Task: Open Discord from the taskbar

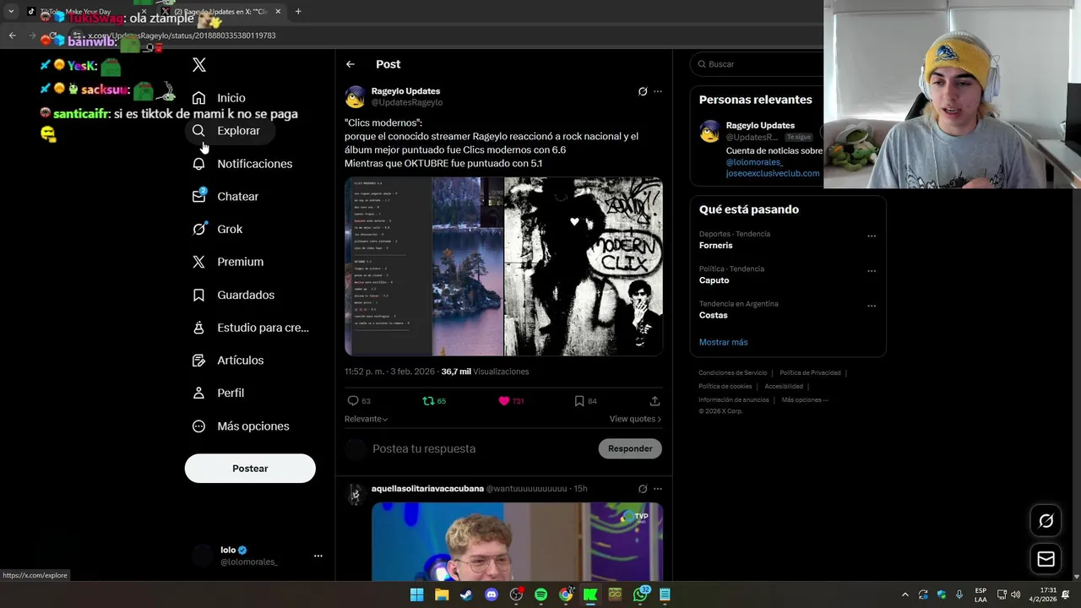Action: coord(492,594)
